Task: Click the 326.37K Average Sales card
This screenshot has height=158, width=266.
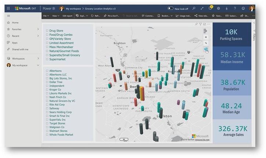Action: 232,131
